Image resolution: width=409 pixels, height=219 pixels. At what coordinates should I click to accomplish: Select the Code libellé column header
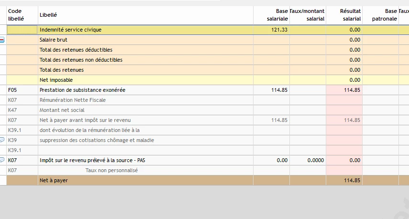click(22, 15)
